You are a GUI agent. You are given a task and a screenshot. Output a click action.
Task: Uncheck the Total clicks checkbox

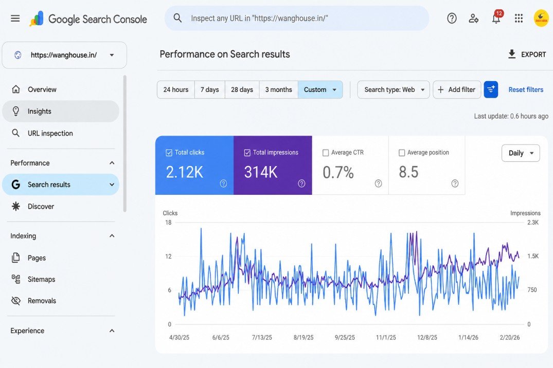(x=169, y=153)
